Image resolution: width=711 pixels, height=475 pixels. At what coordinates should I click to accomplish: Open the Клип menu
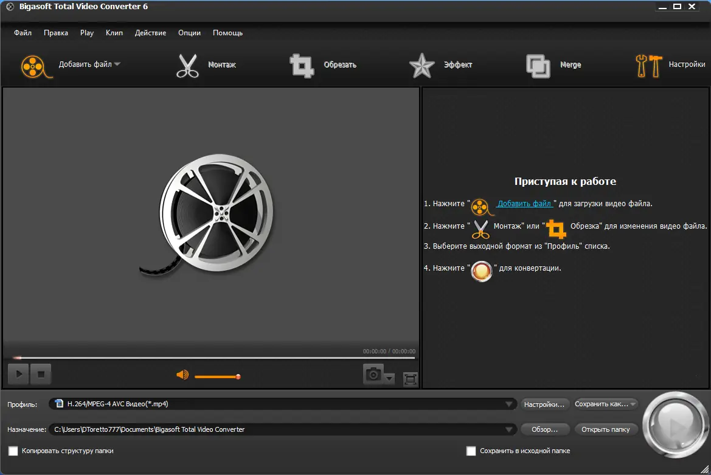point(114,33)
